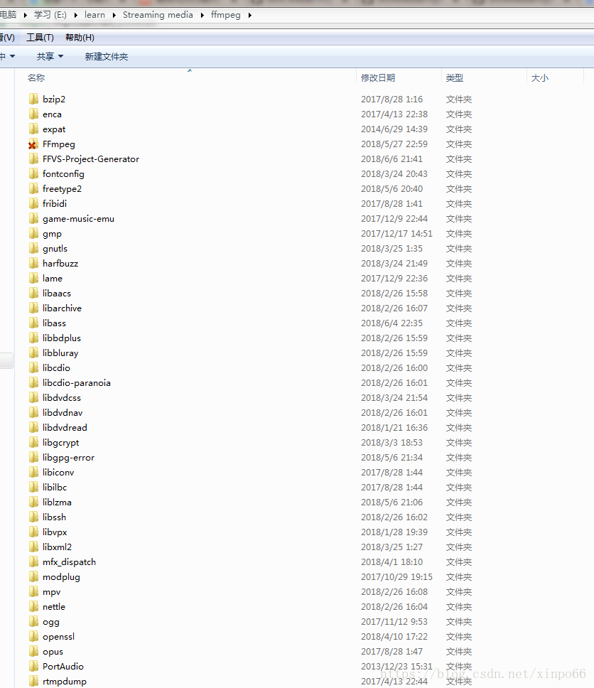
Task: Select the game-music-emu folder name
Action: click(x=78, y=219)
